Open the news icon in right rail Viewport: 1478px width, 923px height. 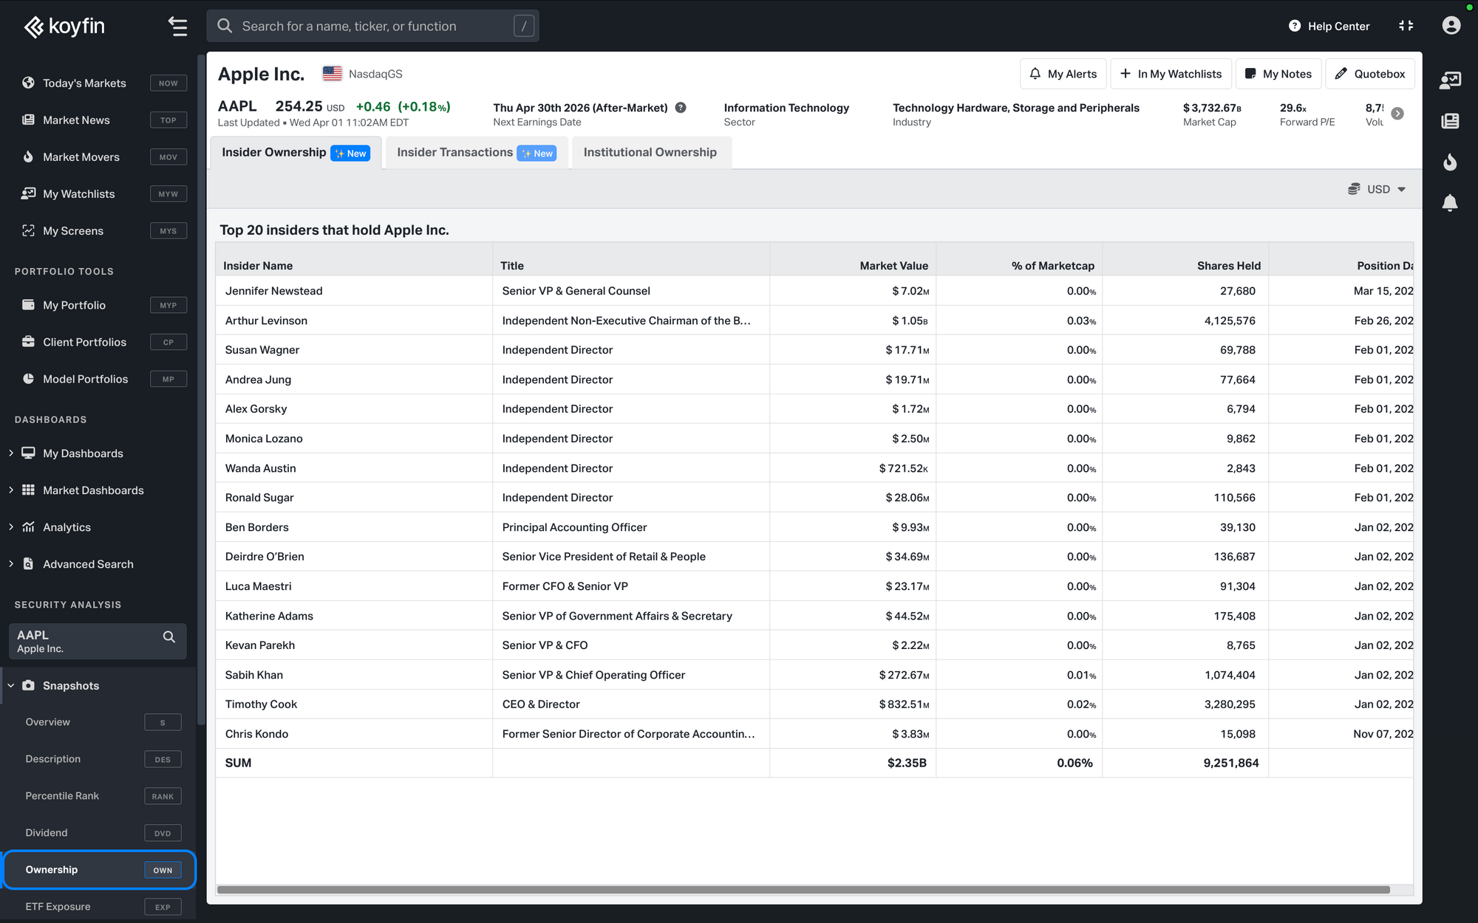[1450, 120]
